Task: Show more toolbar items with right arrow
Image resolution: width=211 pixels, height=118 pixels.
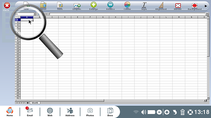Action: point(206,6)
